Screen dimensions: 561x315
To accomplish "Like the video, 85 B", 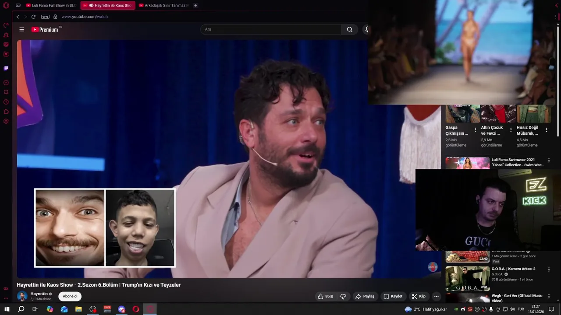I will click(325, 296).
